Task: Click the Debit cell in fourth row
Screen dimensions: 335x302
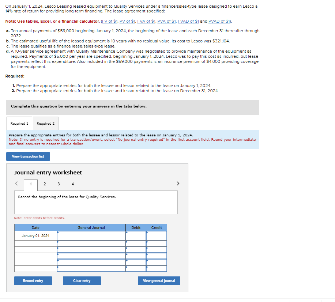Action: (x=136, y=256)
